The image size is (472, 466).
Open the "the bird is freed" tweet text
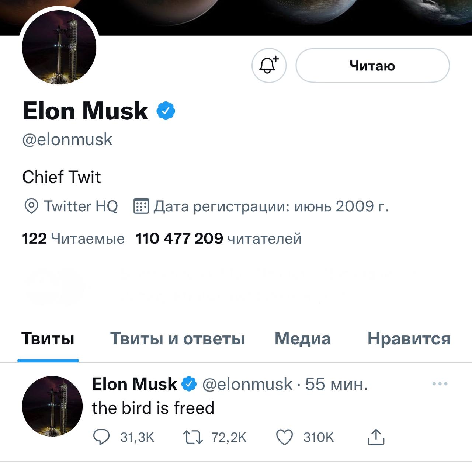[153, 408]
